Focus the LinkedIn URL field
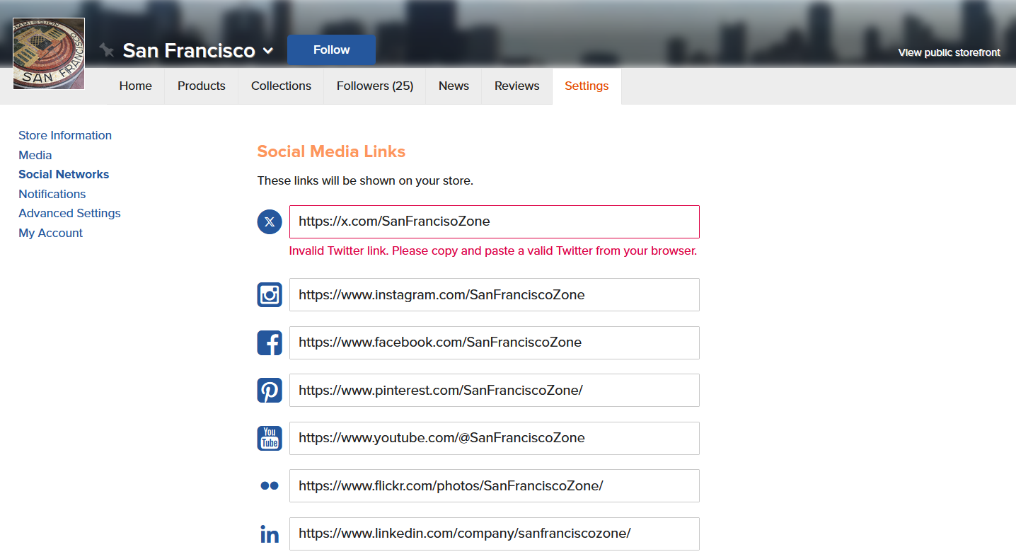The width and height of the screenshot is (1016, 559). 495,534
